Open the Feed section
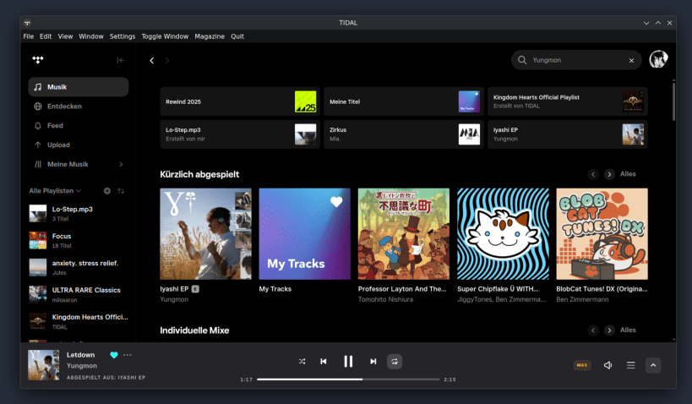The image size is (692, 404). (78, 126)
